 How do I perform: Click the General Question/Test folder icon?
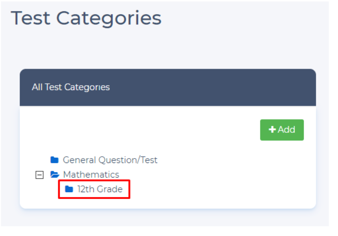point(54,160)
